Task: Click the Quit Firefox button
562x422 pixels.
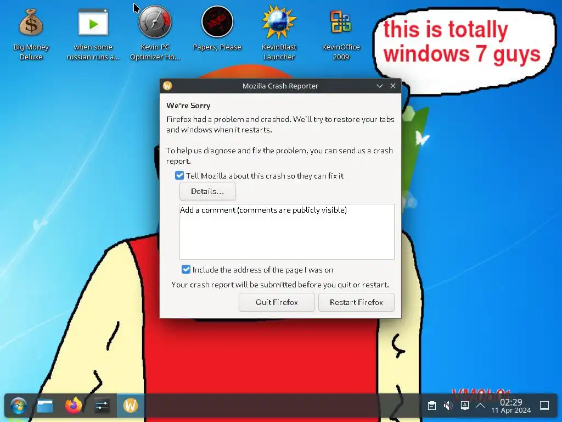Action: click(x=277, y=302)
